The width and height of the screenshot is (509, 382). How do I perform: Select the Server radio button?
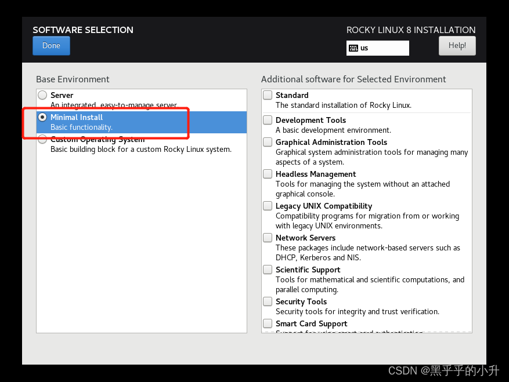42,95
